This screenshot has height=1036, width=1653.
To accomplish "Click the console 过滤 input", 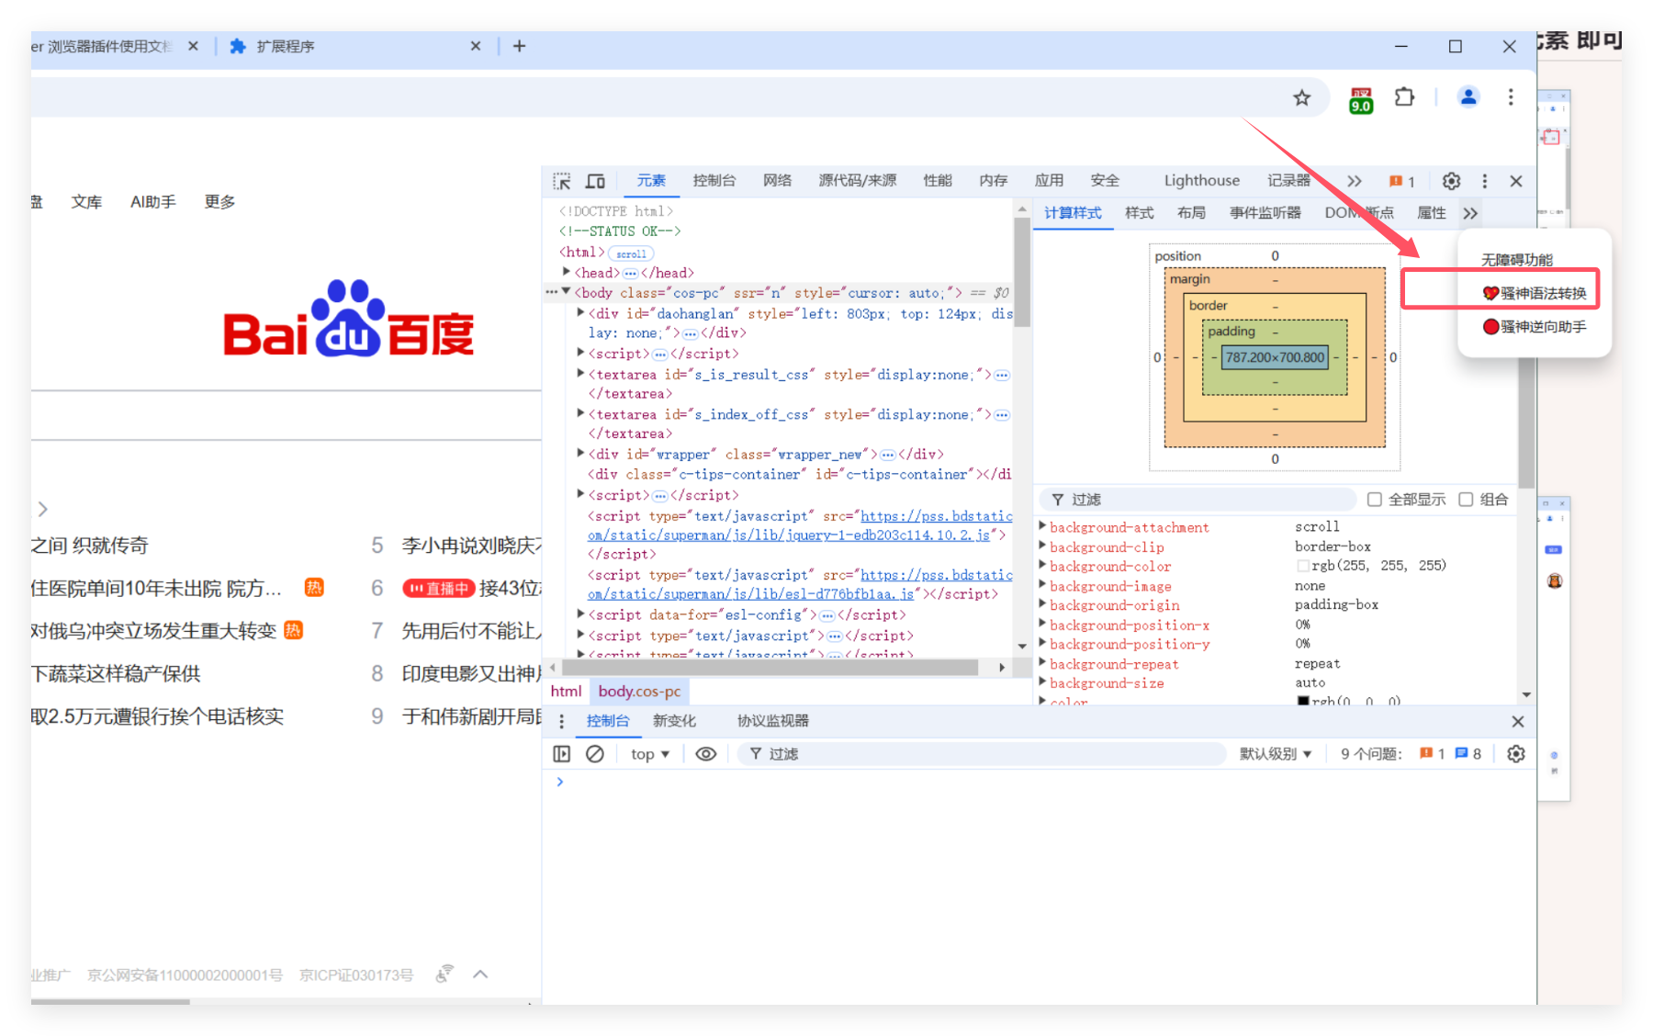I will [x=983, y=754].
